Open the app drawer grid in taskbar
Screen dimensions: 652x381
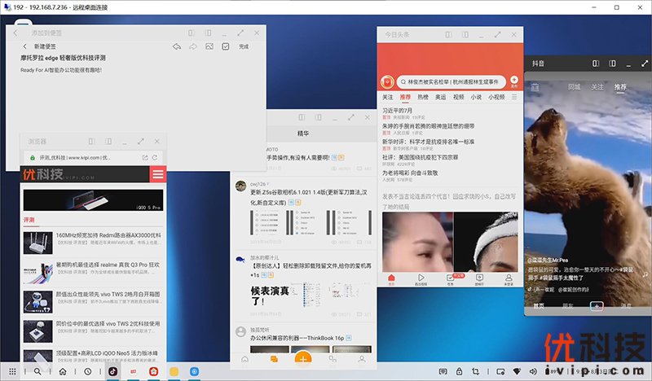(x=12, y=371)
